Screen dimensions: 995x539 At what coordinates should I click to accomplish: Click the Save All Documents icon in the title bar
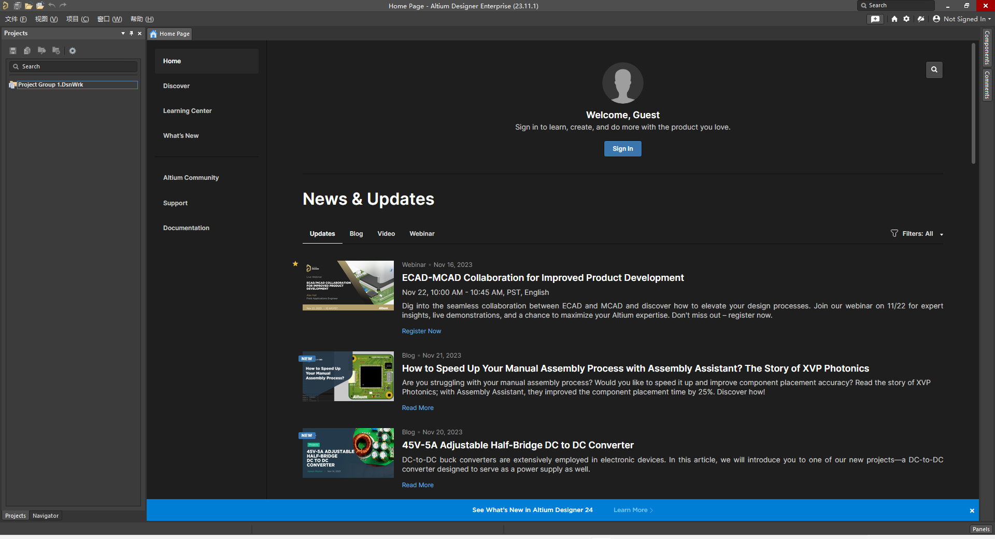click(17, 6)
